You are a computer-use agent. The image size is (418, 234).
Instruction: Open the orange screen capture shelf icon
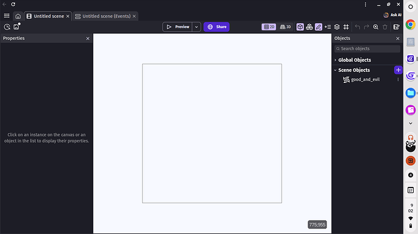pyautogui.click(x=411, y=160)
